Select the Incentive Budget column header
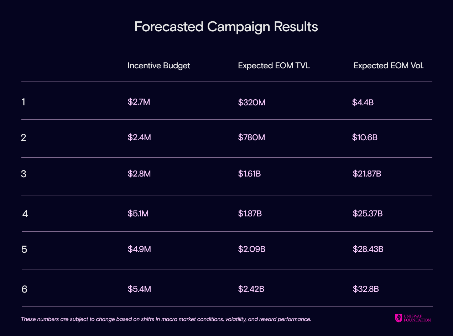This screenshot has width=453, height=336. tap(159, 66)
